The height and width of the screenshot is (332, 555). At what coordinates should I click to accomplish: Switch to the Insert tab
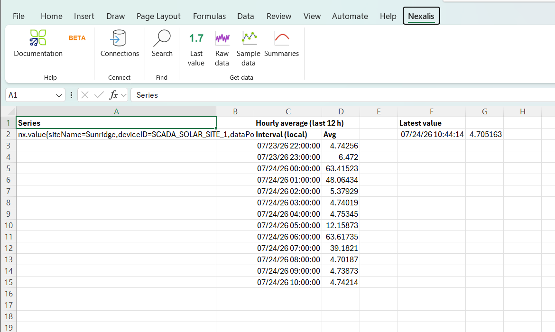coord(84,16)
